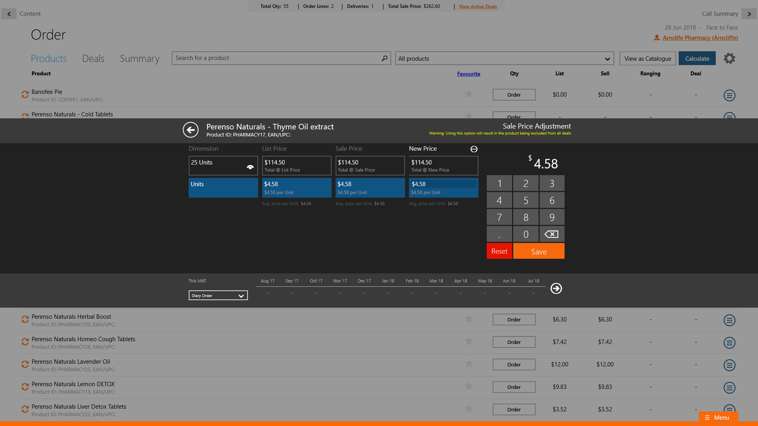
Task: Open the details menu for Banofee Pie
Action: pyautogui.click(x=729, y=95)
